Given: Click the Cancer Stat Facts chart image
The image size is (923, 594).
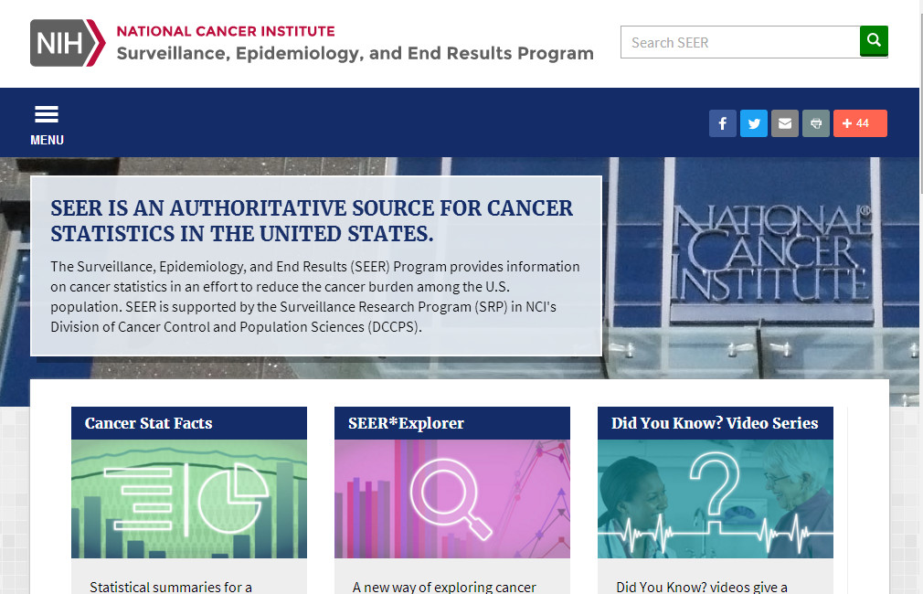Looking at the screenshot, I should pos(189,499).
